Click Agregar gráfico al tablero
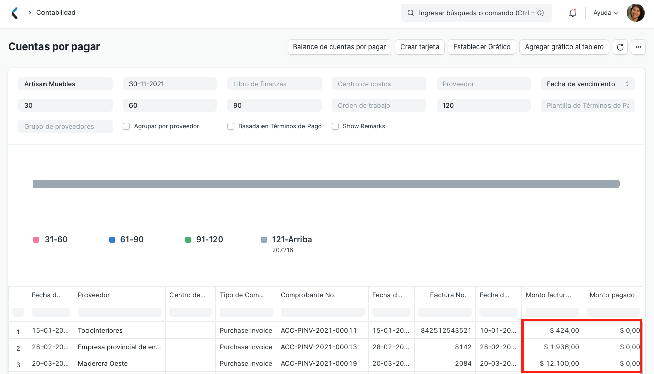This screenshot has width=654, height=374. pyautogui.click(x=564, y=46)
